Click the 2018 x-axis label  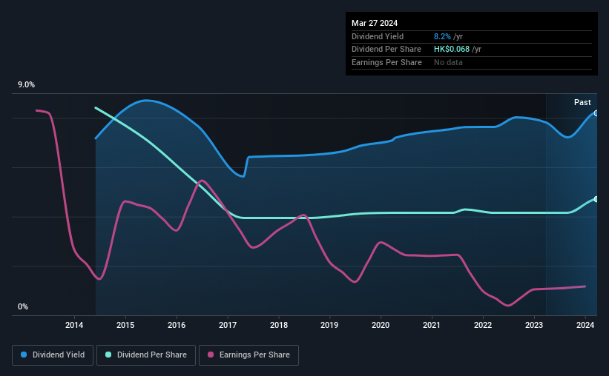(x=279, y=325)
